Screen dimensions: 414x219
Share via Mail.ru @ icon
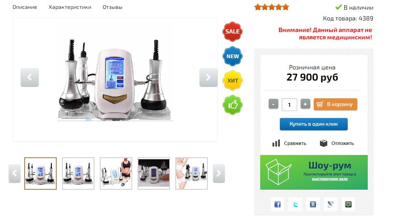pos(348,204)
